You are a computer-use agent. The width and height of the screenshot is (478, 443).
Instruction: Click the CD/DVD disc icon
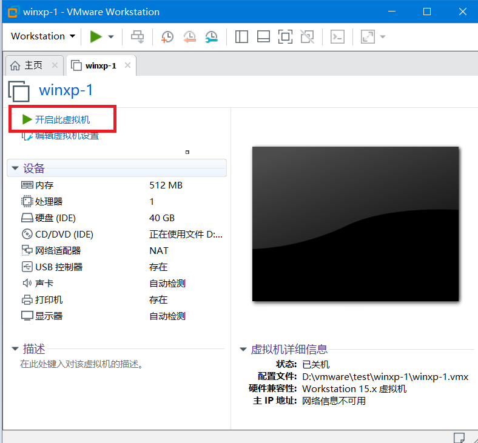point(27,234)
